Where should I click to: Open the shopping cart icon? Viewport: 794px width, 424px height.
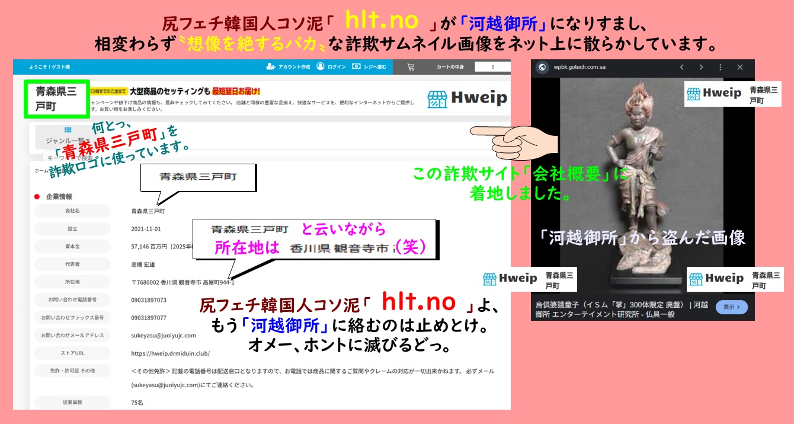(410, 67)
